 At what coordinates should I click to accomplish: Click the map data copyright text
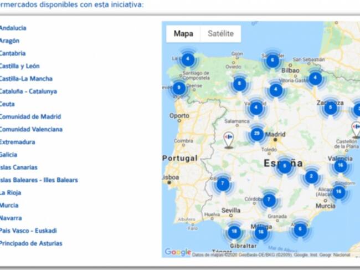pos(271,254)
